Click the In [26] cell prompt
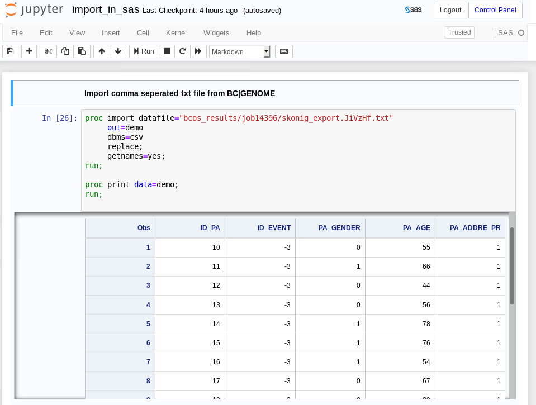Image resolution: width=536 pixels, height=405 pixels. point(59,118)
